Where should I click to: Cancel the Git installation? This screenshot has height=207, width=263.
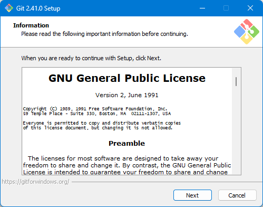click(237, 195)
